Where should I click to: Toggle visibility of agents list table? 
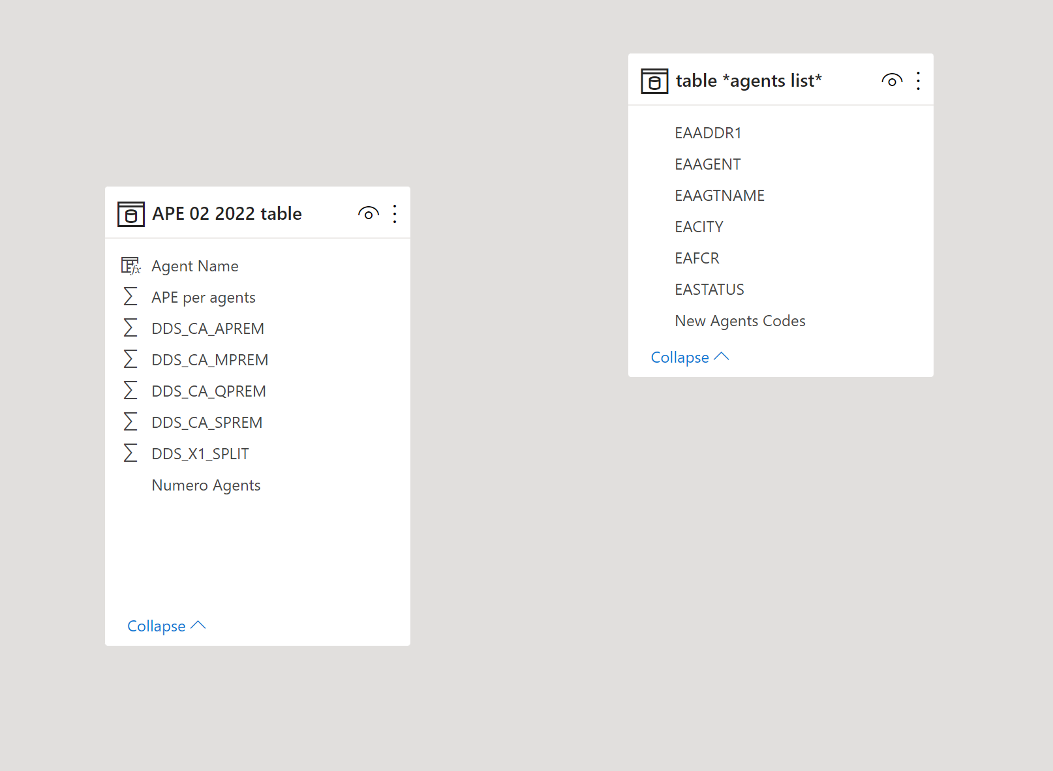tap(892, 81)
